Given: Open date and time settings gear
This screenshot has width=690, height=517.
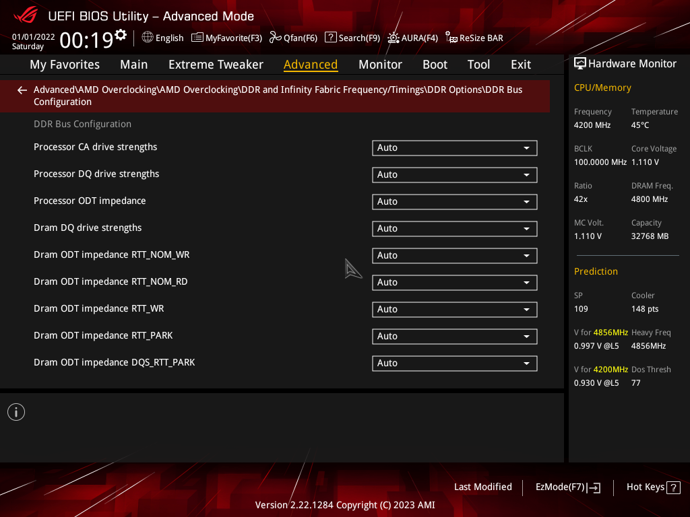Looking at the screenshot, I should point(121,34).
